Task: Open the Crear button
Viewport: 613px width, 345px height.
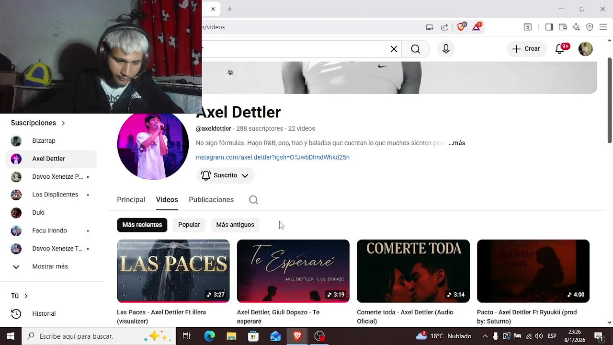Action: coord(526,49)
